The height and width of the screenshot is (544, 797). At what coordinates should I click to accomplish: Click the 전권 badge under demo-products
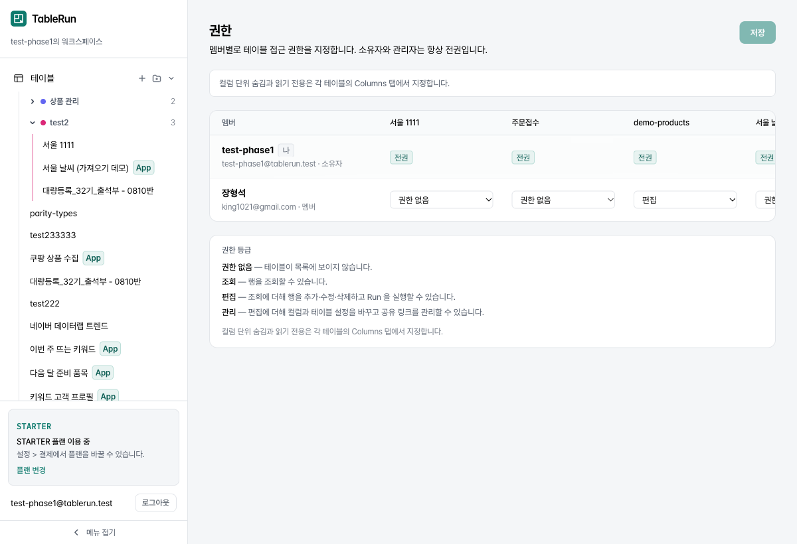point(645,157)
